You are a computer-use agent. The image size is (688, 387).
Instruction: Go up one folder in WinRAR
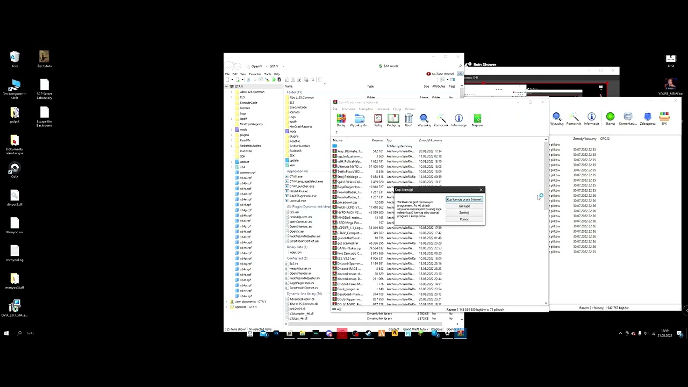click(336, 132)
